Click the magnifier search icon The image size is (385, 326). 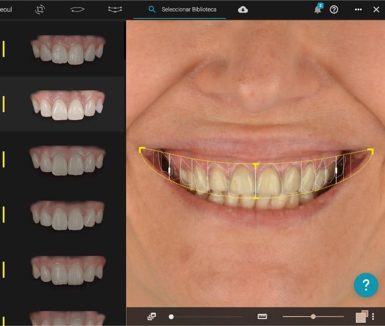coord(152,9)
